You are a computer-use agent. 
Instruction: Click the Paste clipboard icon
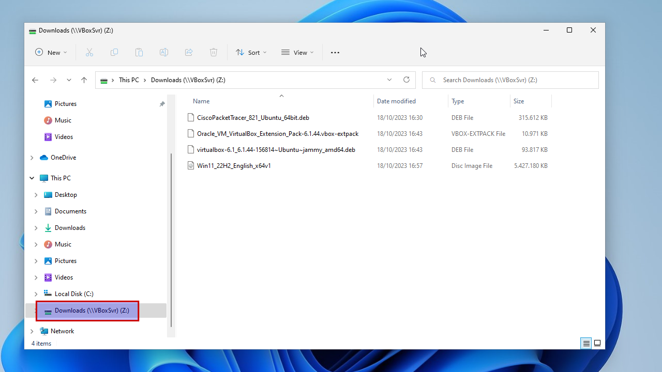(139, 52)
